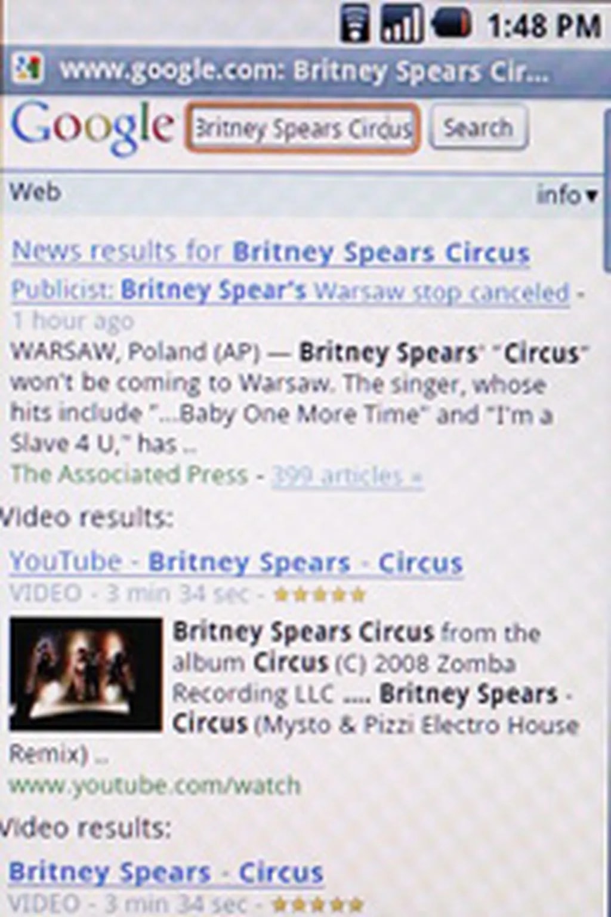
Task: Open the 399 articles link
Action: coord(347,476)
